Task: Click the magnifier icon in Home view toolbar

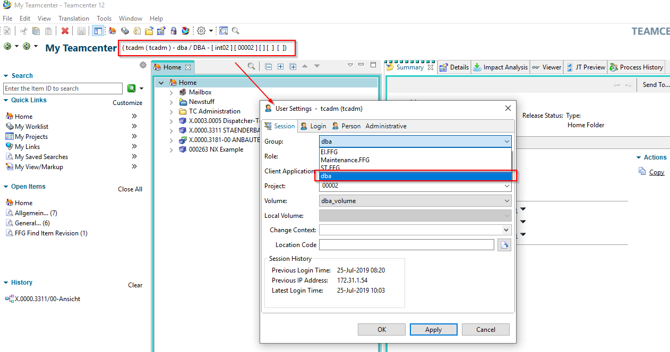Action: [251, 66]
